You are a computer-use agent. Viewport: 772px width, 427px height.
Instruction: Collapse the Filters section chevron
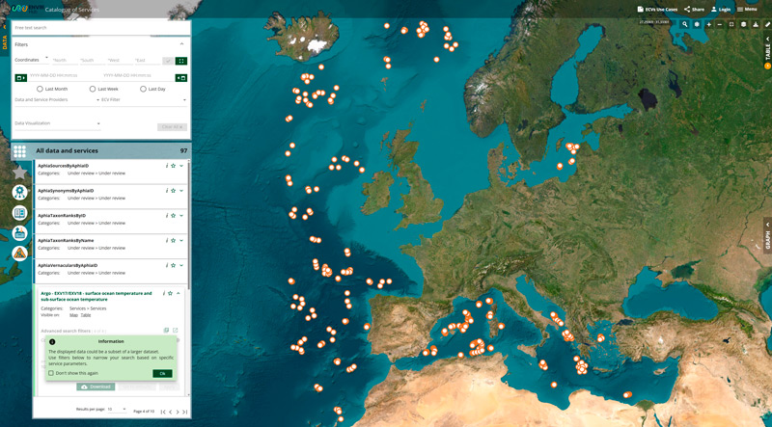[181, 44]
